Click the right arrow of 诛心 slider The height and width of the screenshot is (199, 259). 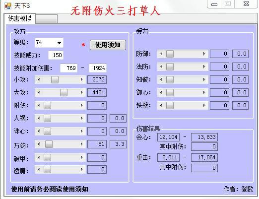click(x=82, y=131)
